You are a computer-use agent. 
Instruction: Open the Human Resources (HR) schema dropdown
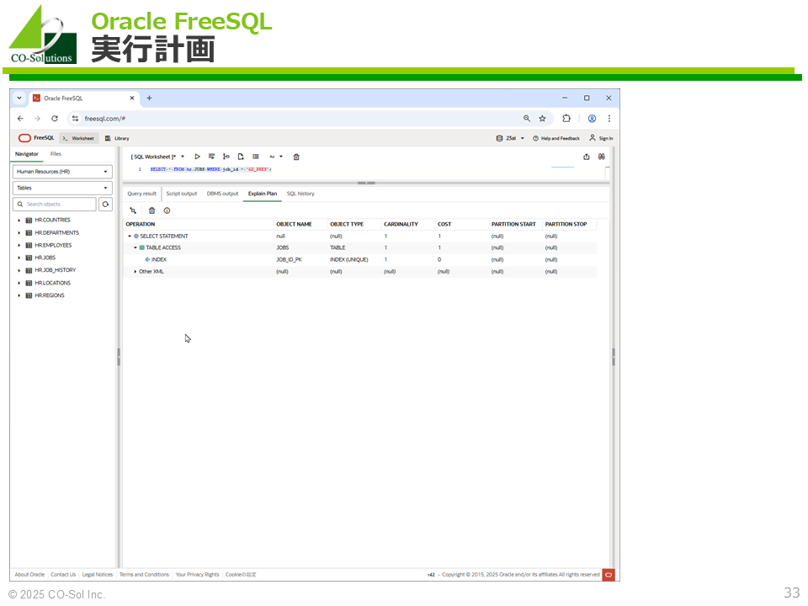63,172
